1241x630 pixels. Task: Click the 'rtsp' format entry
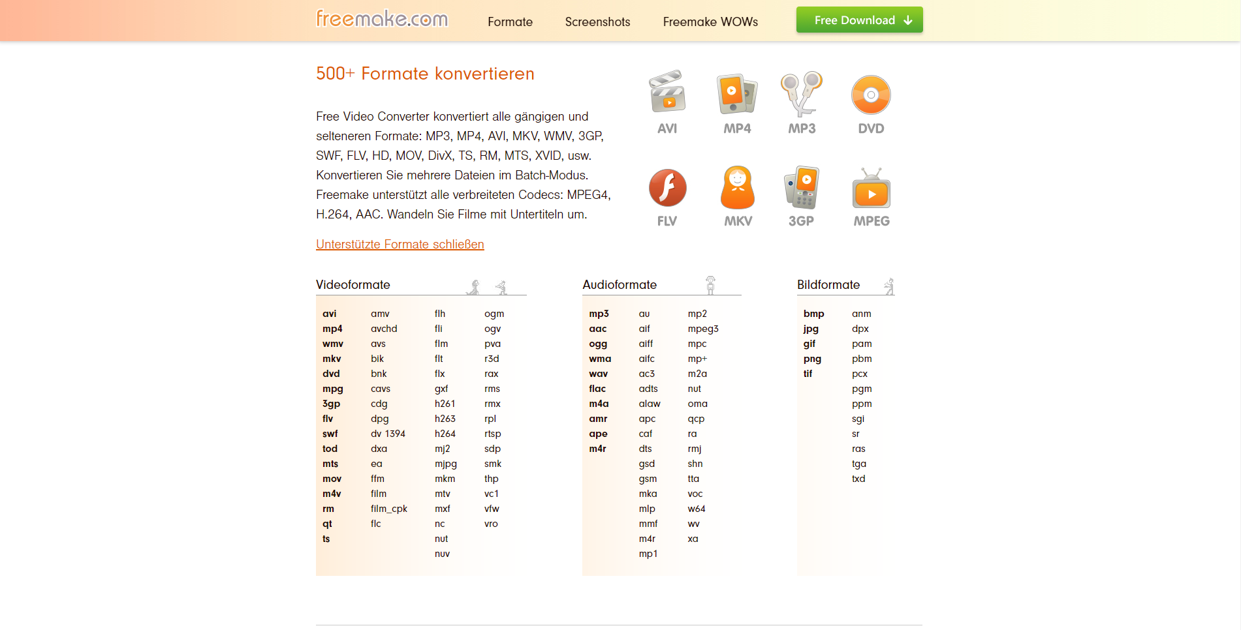pos(493,434)
